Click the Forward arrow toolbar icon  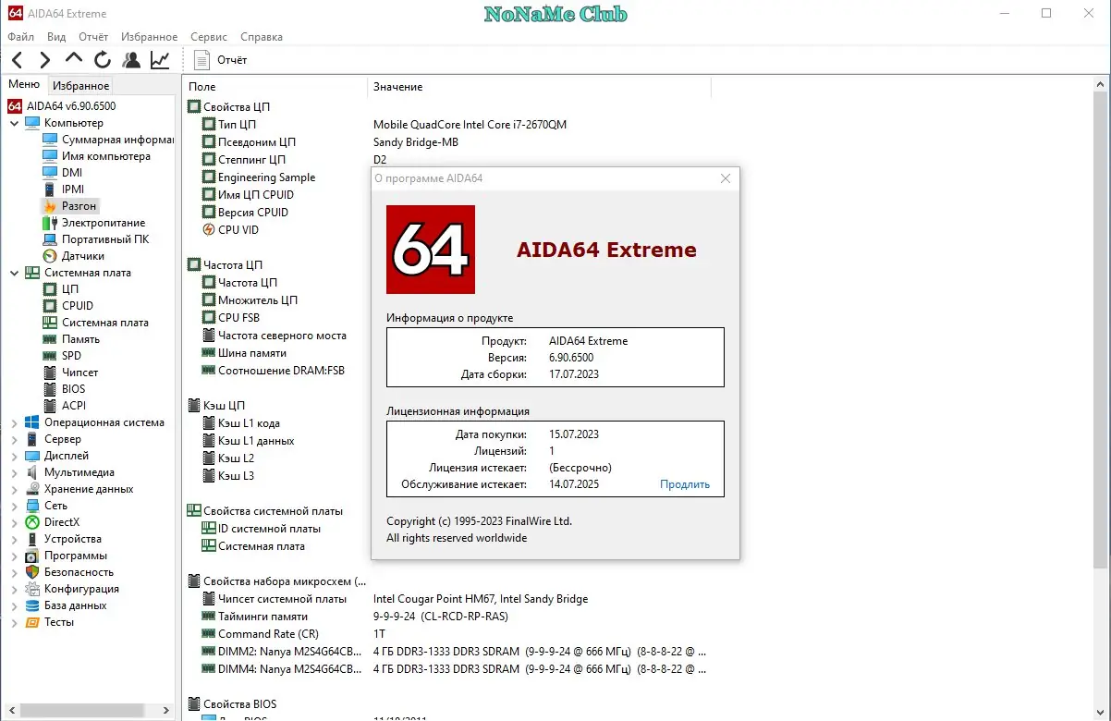click(44, 60)
